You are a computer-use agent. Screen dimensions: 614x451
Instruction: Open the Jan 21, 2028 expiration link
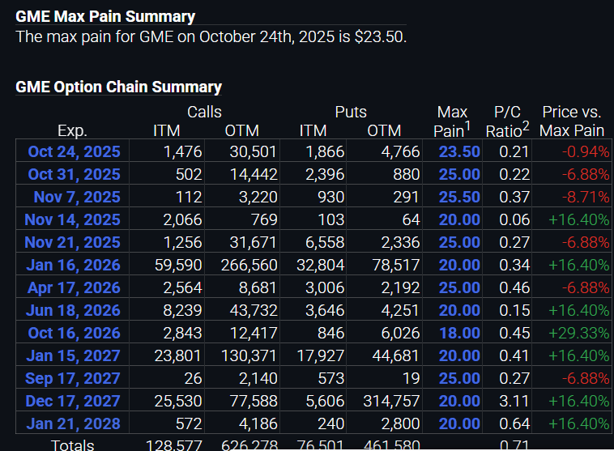click(x=73, y=423)
